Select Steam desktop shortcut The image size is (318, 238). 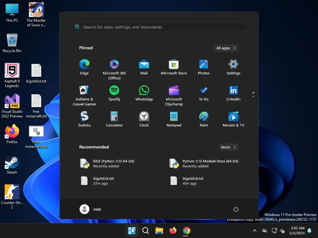[12, 165]
